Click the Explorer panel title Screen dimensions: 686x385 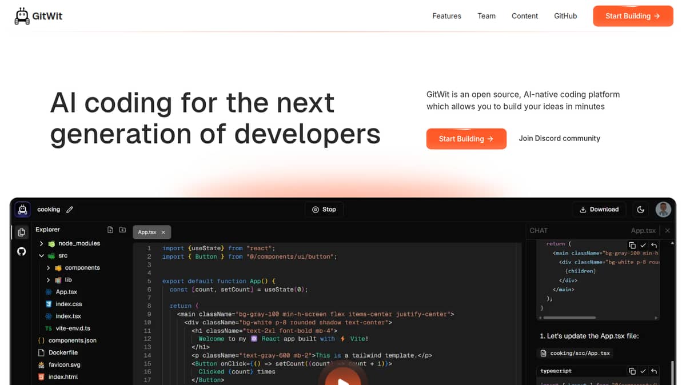point(47,230)
